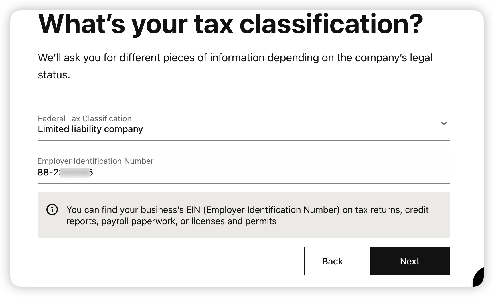Screen dimensions: 494x297
Task: Click the info circle icon
Action: pyautogui.click(x=52, y=210)
